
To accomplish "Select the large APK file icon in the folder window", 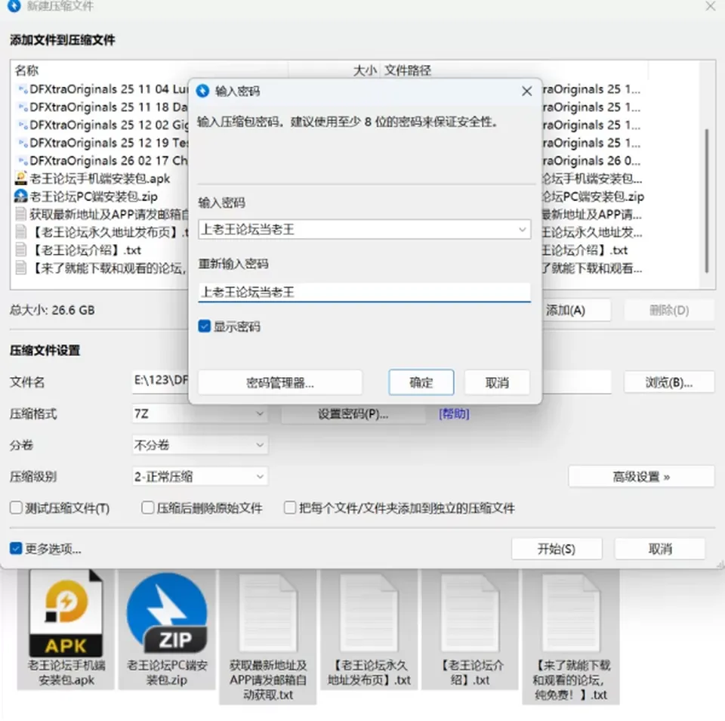I will pos(66,614).
